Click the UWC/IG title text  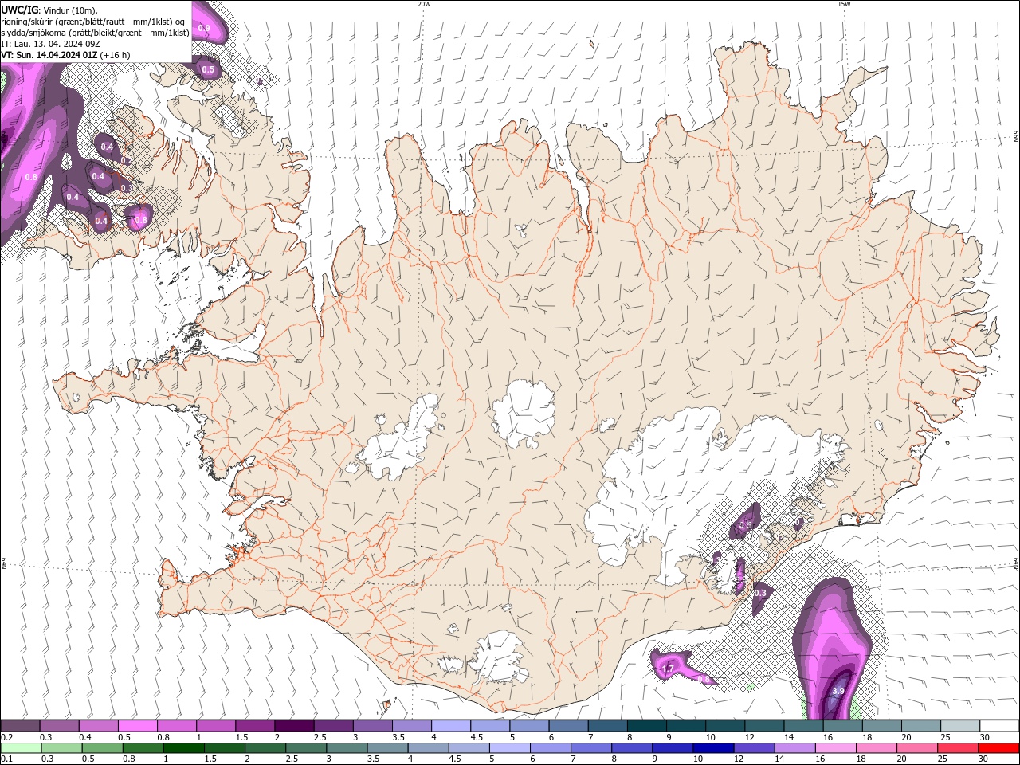point(20,10)
